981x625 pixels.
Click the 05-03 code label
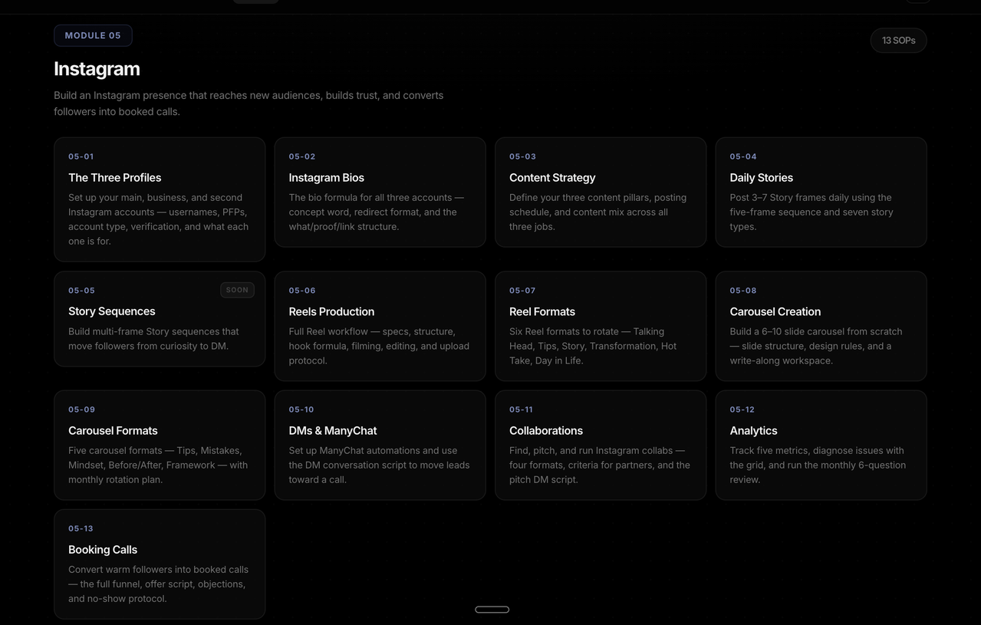point(522,156)
